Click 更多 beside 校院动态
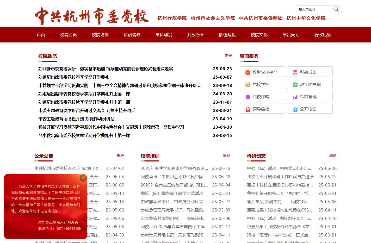371x243 pixels. pyautogui.click(x=228, y=55)
